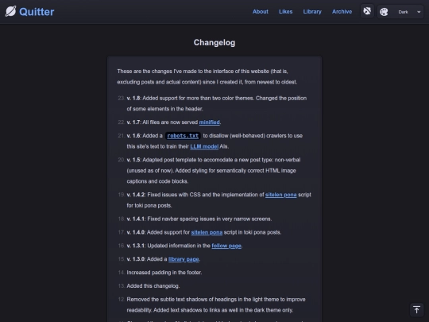Click the 'Removed the subtle text shadows' entry
This screenshot has width=429, height=322.
click(x=216, y=305)
